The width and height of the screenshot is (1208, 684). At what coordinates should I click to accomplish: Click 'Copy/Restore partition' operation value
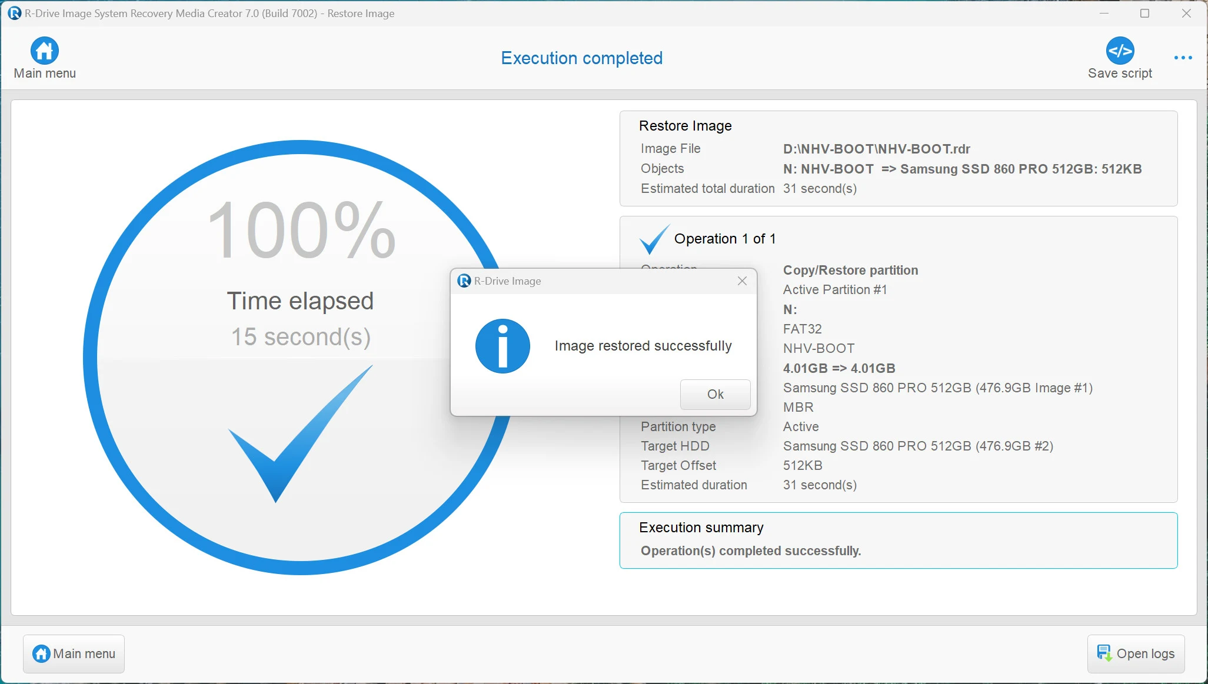[850, 270]
